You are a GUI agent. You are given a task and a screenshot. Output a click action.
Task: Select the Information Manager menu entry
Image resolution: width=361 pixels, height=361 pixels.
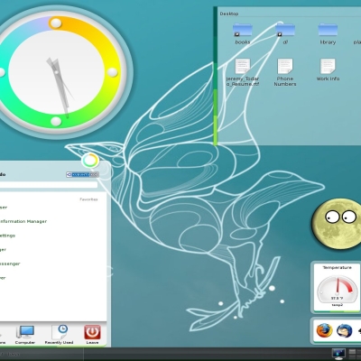click(23, 221)
